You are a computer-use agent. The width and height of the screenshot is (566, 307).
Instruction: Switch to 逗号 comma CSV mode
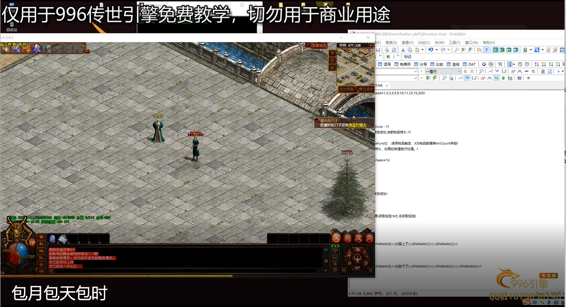(385, 64)
